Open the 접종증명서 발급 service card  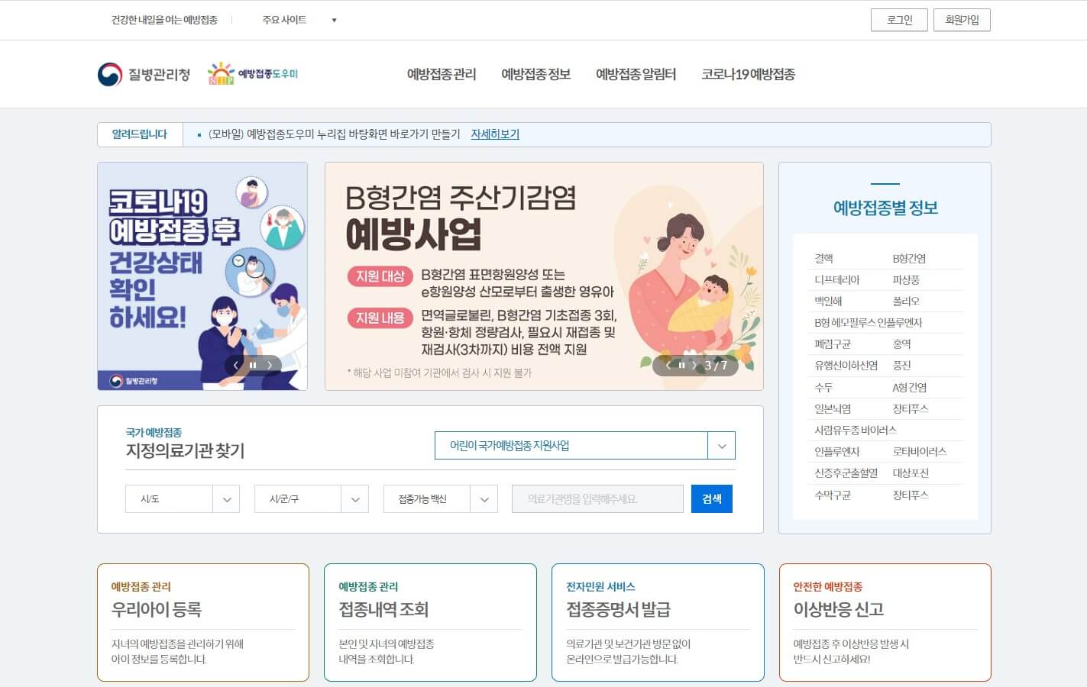[x=657, y=609]
